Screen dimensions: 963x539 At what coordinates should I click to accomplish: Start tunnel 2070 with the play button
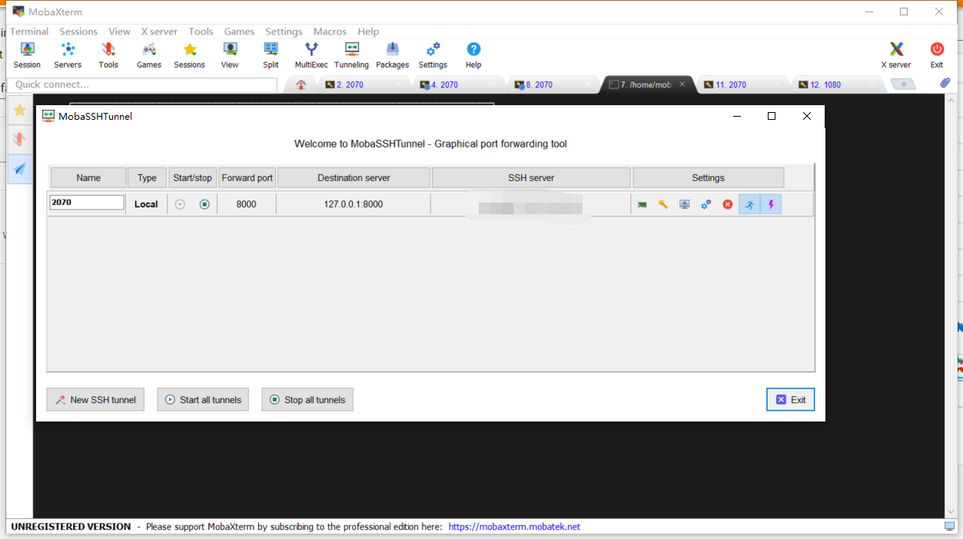click(x=180, y=204)
